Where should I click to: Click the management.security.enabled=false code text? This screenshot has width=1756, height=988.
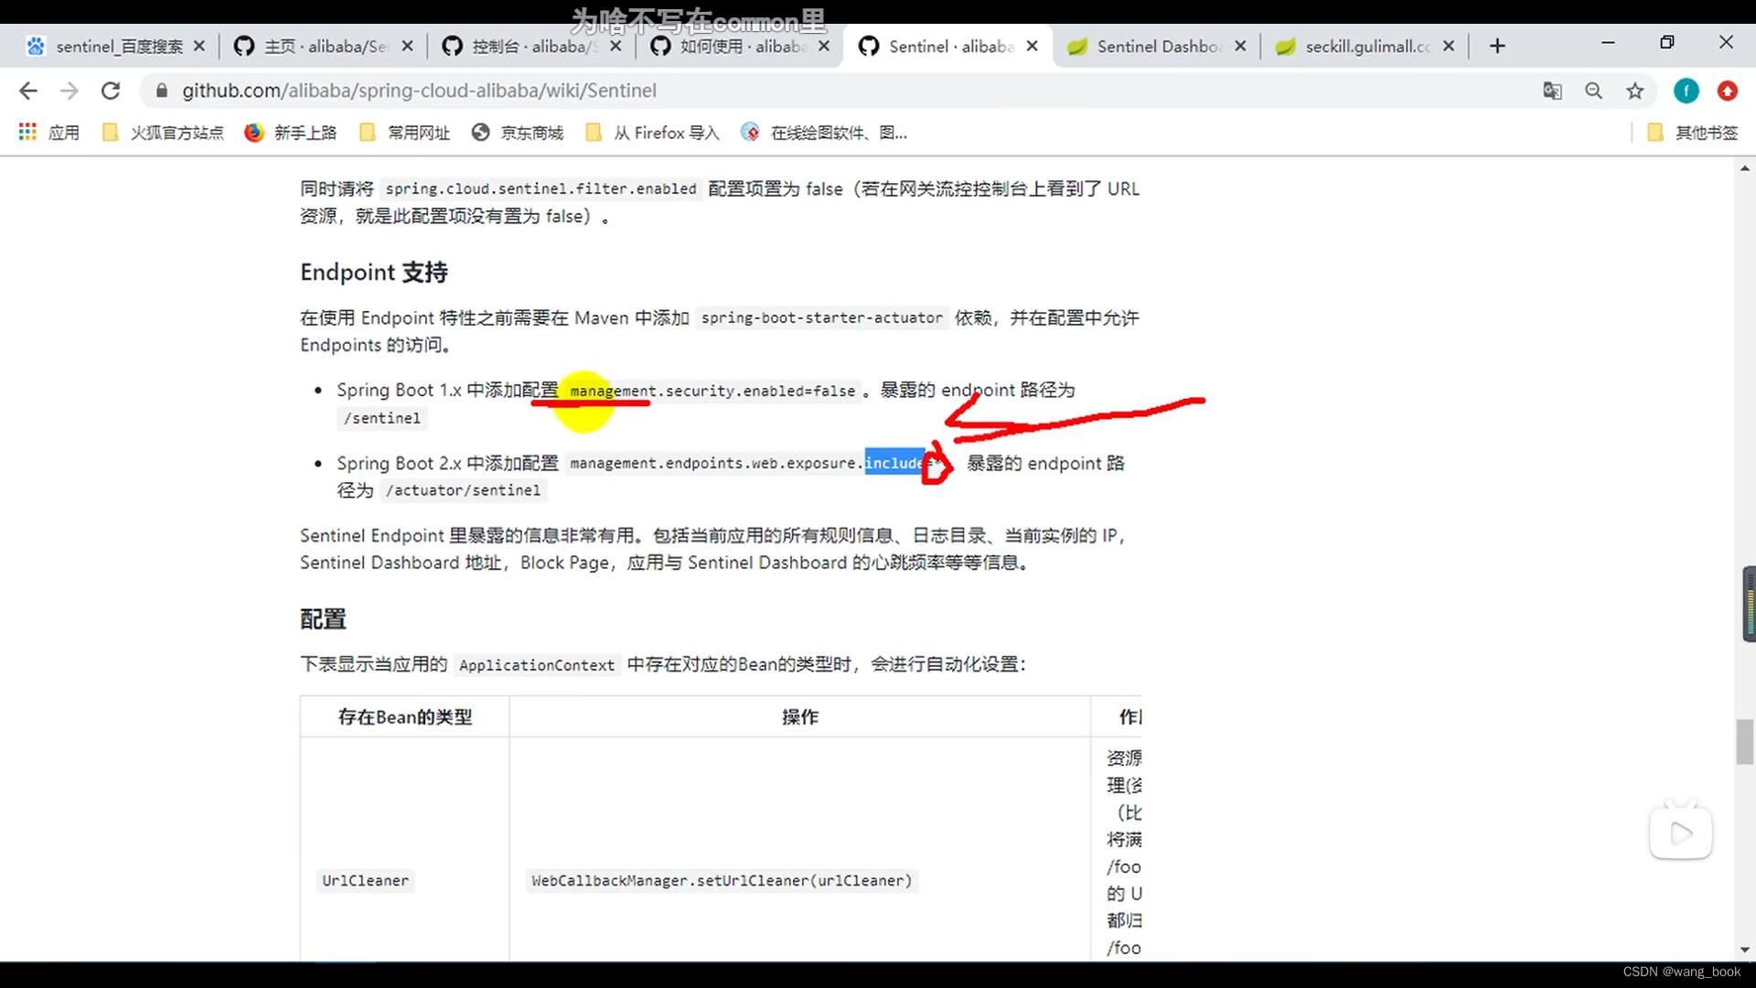tap(712, 392)
